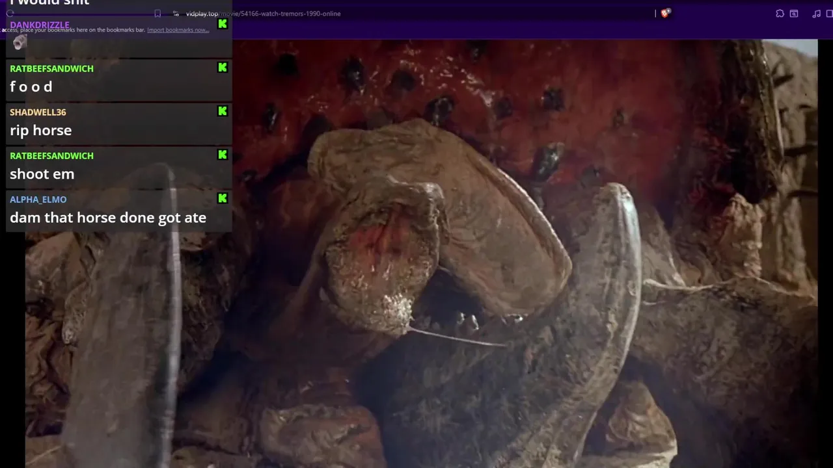Open site settings icon beside the URL
The width and height of the screenshot is (833, 468).
(176, 14)
